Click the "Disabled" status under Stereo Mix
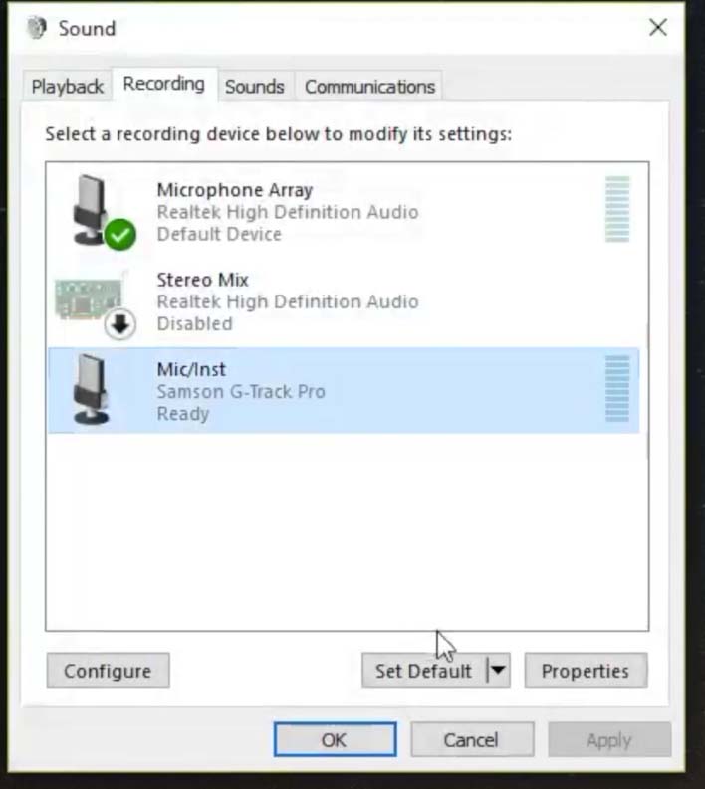The width and height of the screenshot is (705, 789). click(194, 323)
